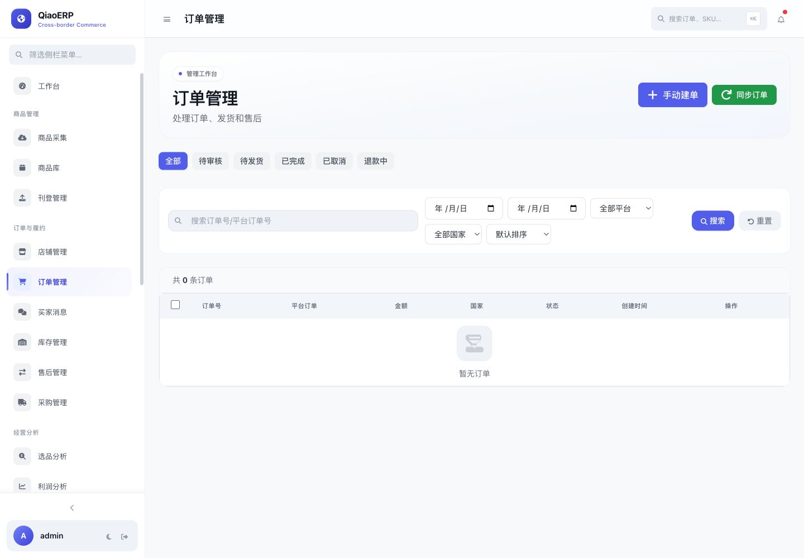This screenshot has height=558, width=804.
Task: Switch to the 已取消 tab
Action: click(334, 161)
